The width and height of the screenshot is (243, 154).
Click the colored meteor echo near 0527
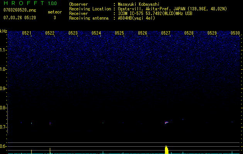tap(167, 122)
